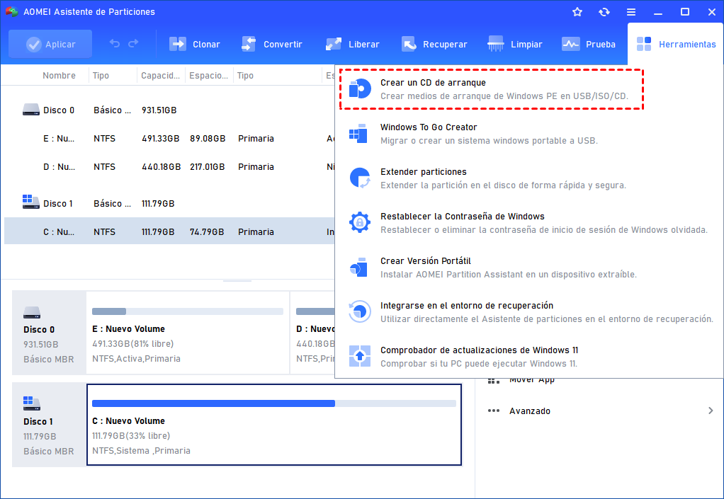Expand the Avanzado option
Viewport: 724px width, 499px height.
point(600,411)
